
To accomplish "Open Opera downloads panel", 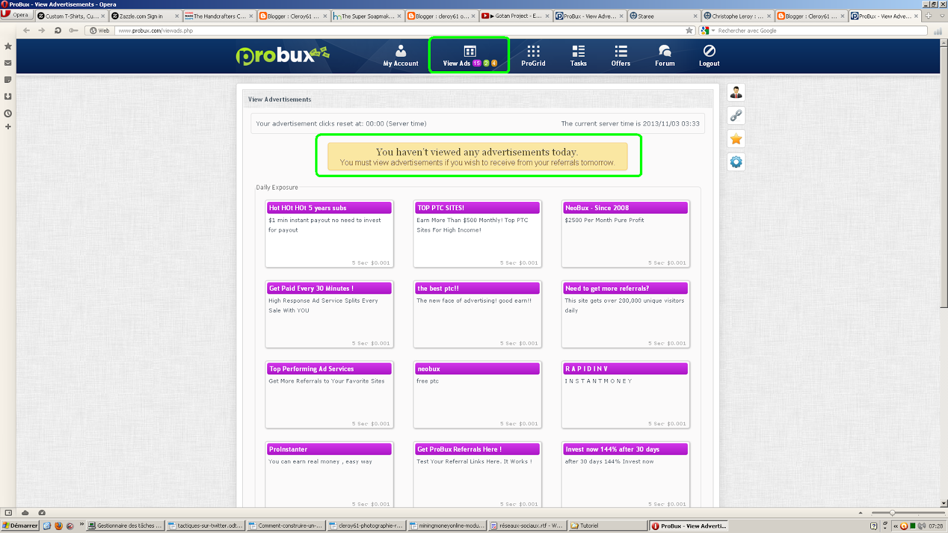I will (x=8, y=96).
